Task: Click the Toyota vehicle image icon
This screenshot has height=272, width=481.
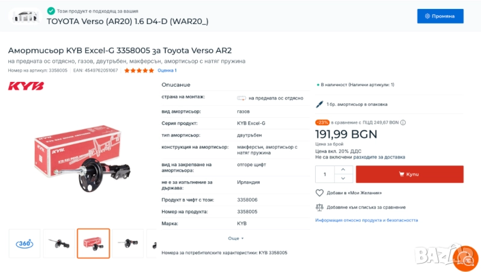Action: click(x=25, y=16)
